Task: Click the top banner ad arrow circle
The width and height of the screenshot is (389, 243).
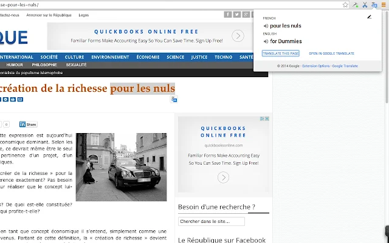Action: 238,36
